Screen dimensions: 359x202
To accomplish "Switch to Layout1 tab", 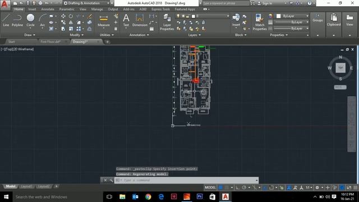I will 26,186.
